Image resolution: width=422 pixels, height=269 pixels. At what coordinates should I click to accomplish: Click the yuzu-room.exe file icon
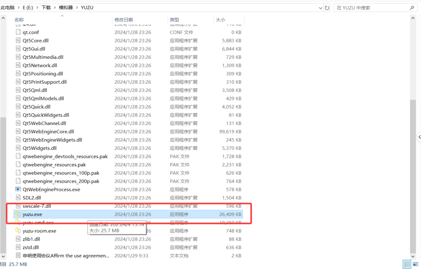point(18,231)
